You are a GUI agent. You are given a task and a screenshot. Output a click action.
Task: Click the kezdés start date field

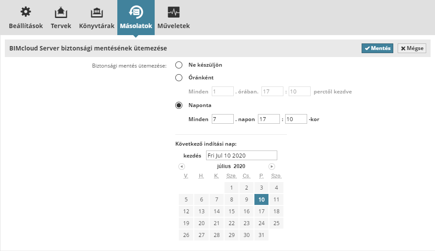[242, 155]
